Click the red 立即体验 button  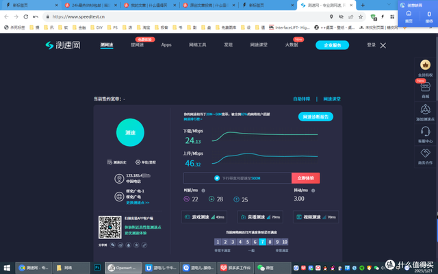[306, 178]
